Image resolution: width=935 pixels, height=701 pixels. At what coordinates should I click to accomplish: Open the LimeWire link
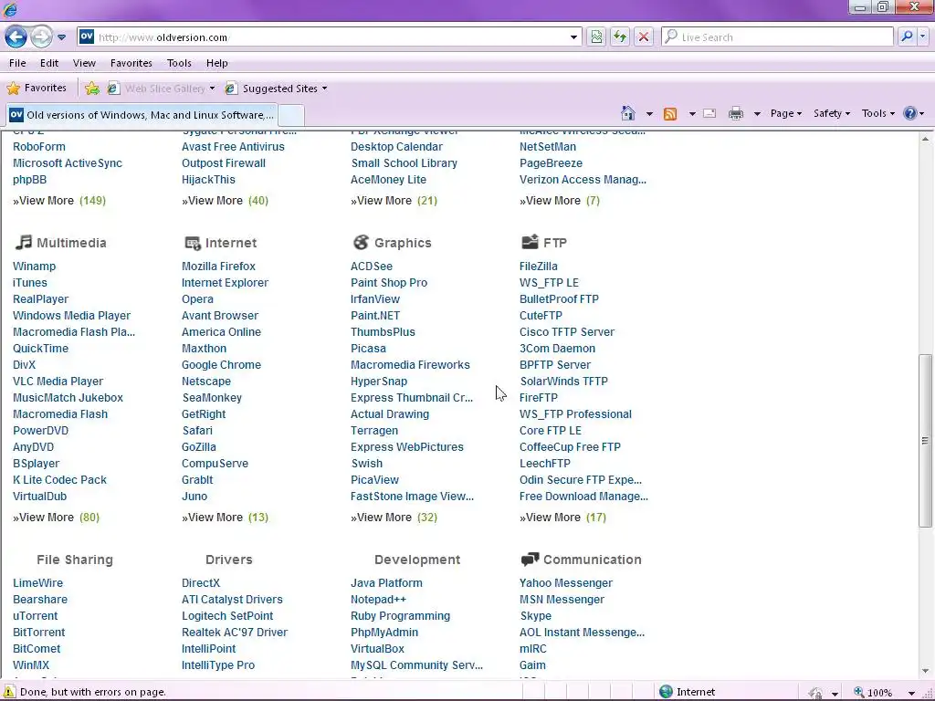click(x=37, y=583)
